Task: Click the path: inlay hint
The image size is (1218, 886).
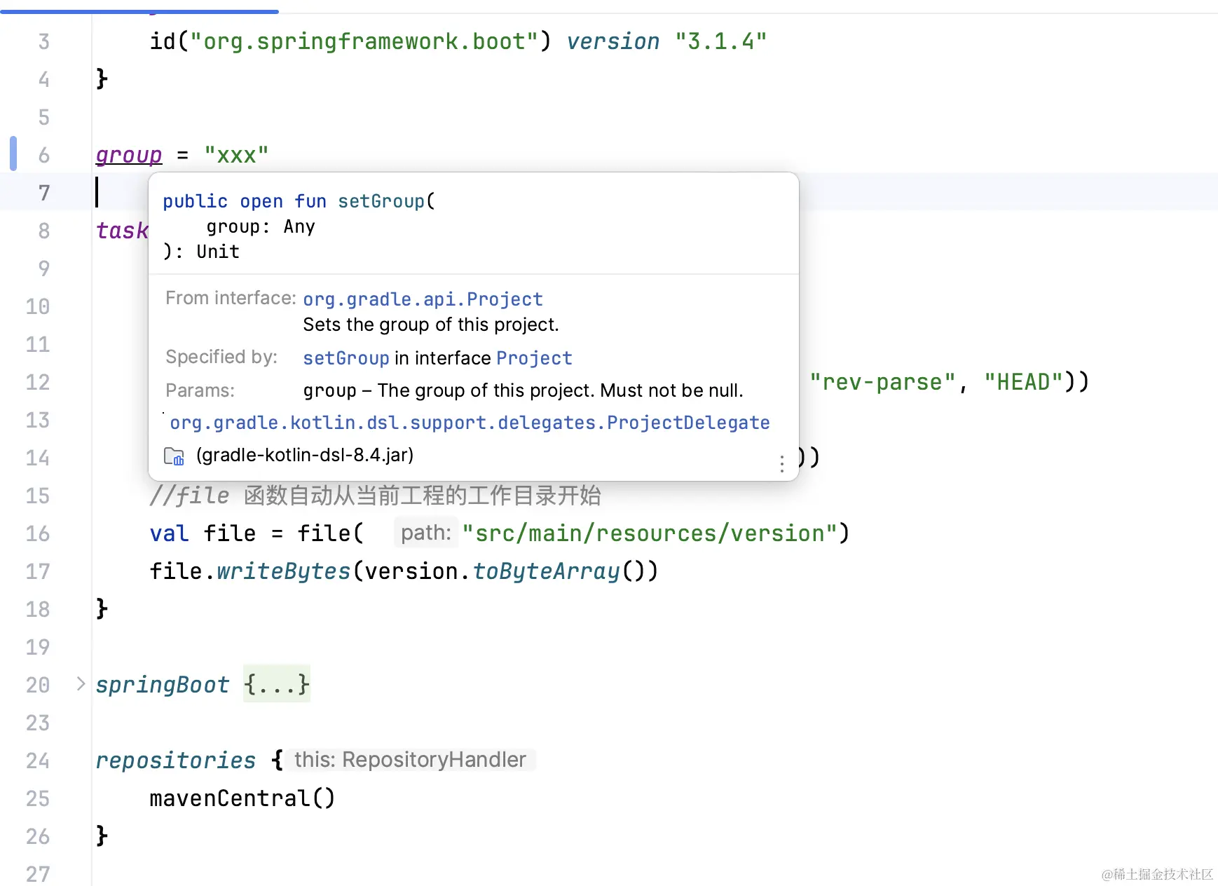Action: pyautogui.click(x=425, y=533)
